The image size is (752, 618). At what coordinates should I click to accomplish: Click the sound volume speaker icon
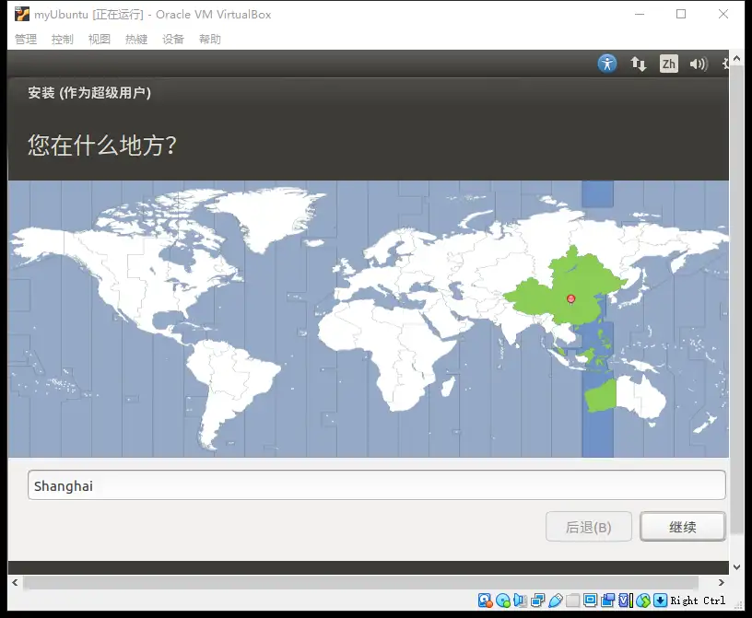click(699, 64)
